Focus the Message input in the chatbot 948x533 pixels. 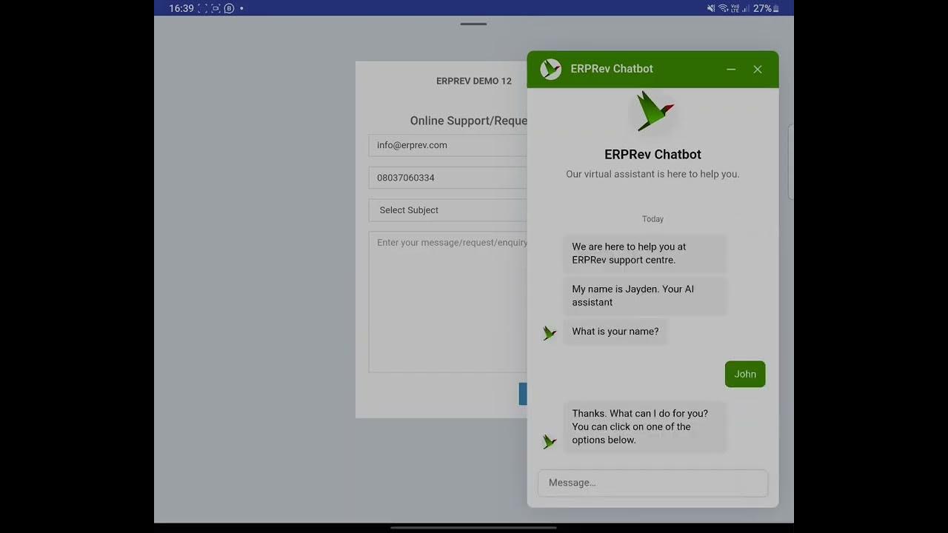(x=652, y=483)
